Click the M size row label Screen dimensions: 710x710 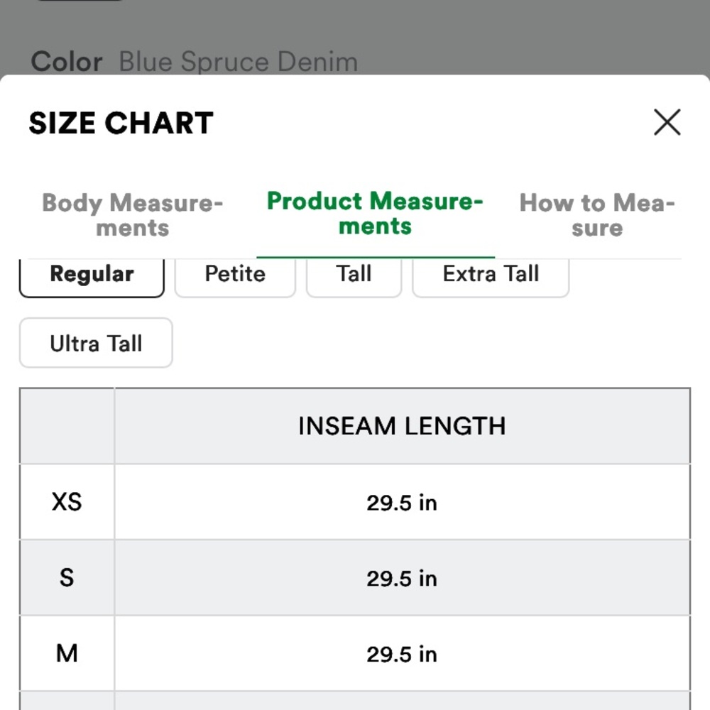coord(67,653)
